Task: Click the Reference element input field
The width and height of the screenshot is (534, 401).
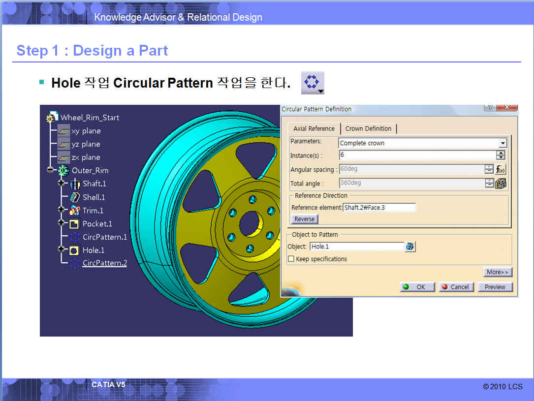Action: point(379,208)
